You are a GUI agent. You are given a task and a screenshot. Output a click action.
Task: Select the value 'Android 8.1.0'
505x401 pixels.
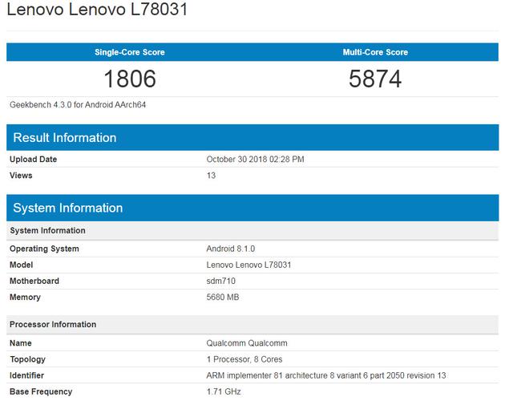[x=231, y=249]
